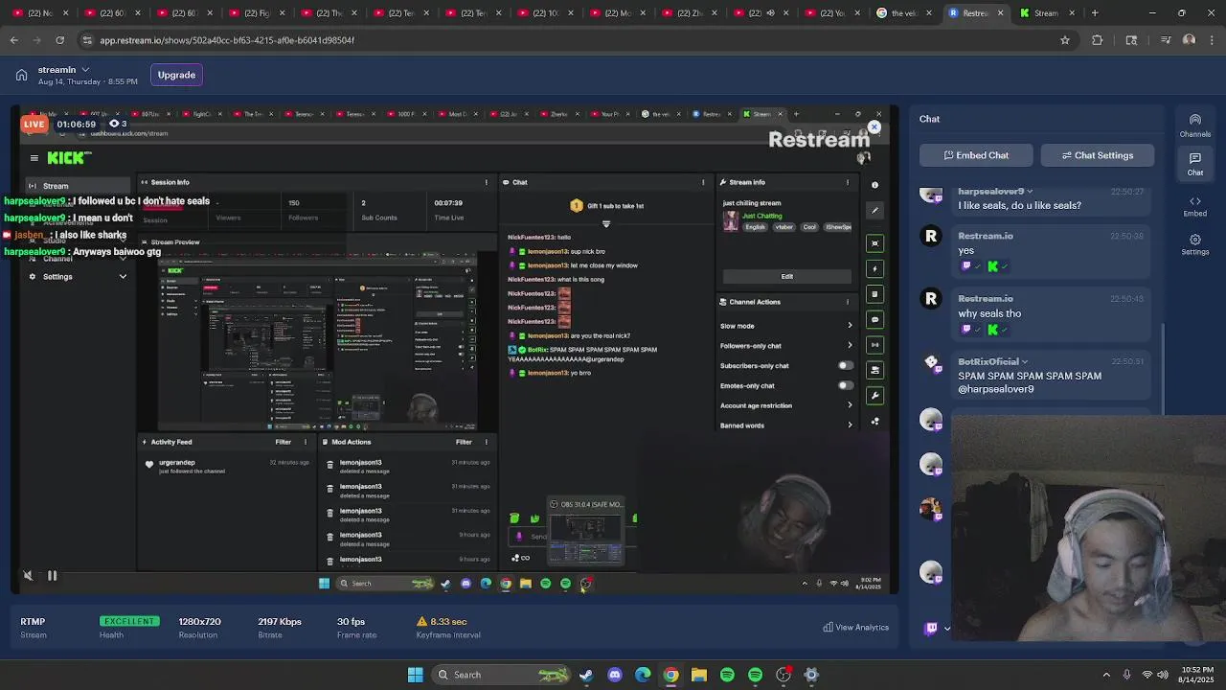Select the Chat sidebar icon
Screen dimensions: 1226x690
click(x=1194, y=164)
